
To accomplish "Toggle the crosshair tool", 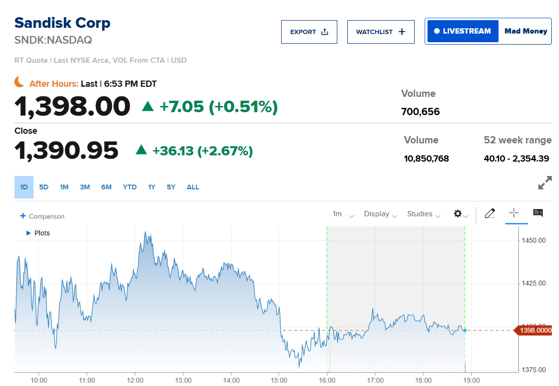I will [514, 213].
